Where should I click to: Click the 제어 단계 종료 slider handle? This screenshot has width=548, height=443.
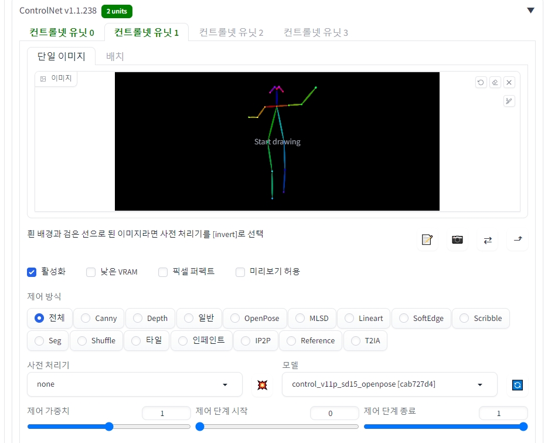523,427
